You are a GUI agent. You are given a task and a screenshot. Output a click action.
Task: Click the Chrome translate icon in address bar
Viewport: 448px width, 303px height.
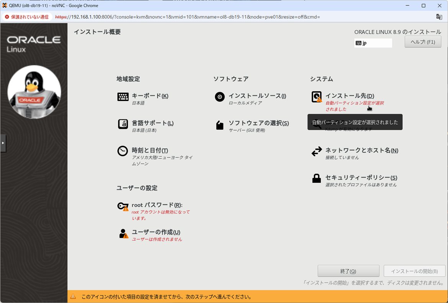[439, 17]
